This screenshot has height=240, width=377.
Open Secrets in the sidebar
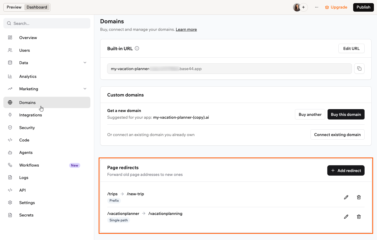(x=47, y=215)
